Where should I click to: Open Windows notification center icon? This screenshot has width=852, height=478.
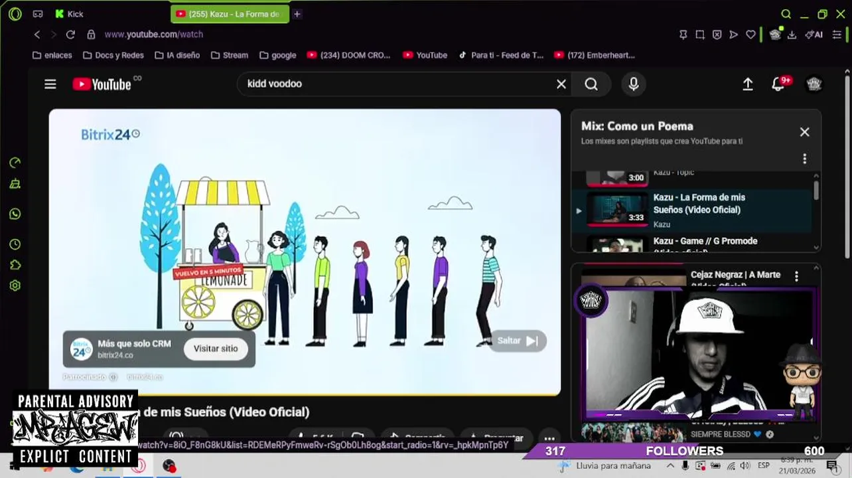pyautogui.click(x=832, y=466)
